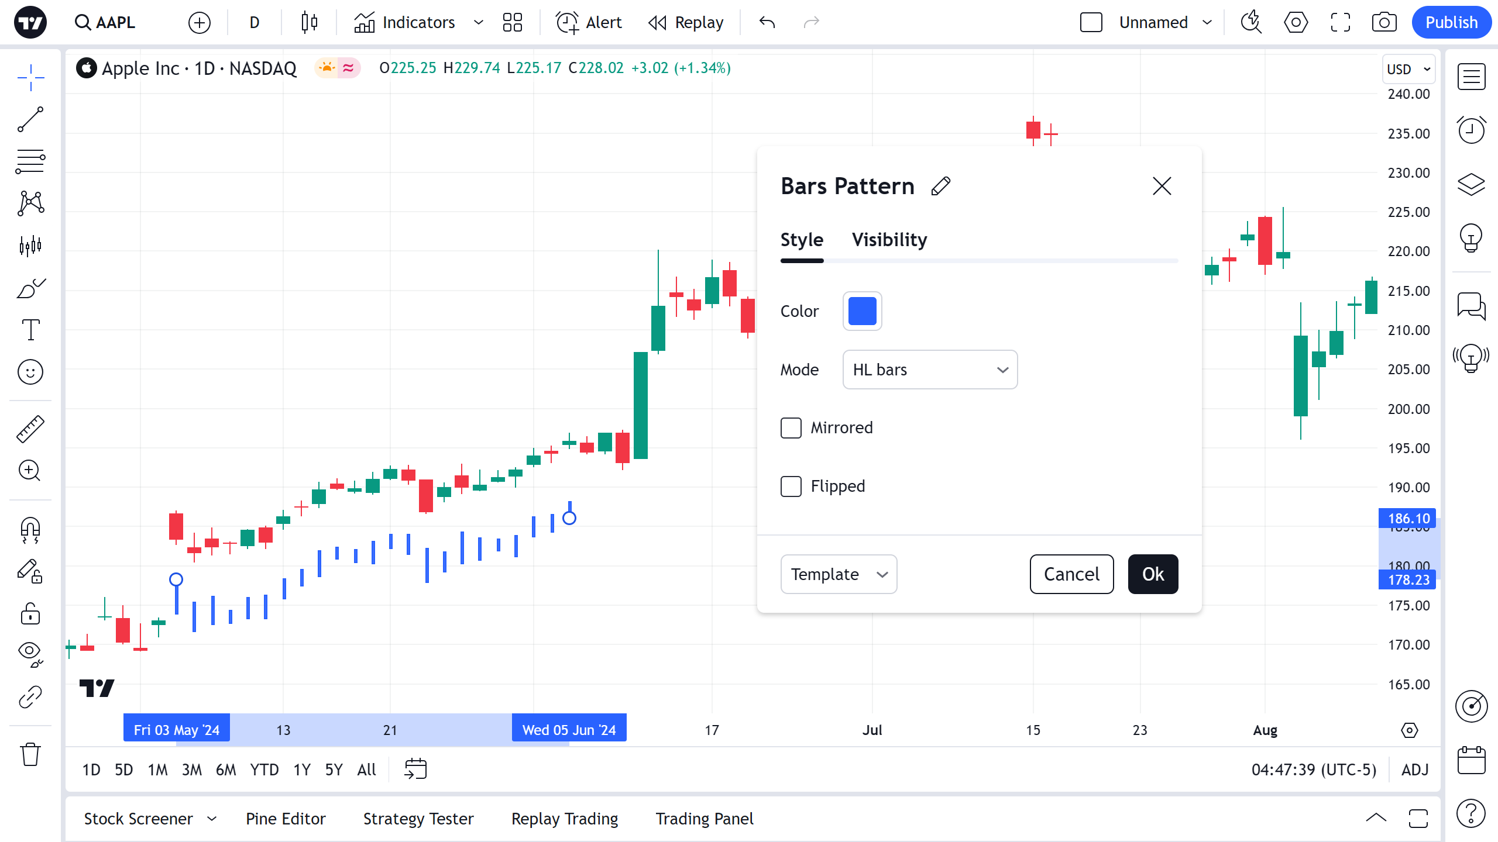Switch to the Visibility tab
Viewport: 1498px width, 842px height.
[889, 240]
